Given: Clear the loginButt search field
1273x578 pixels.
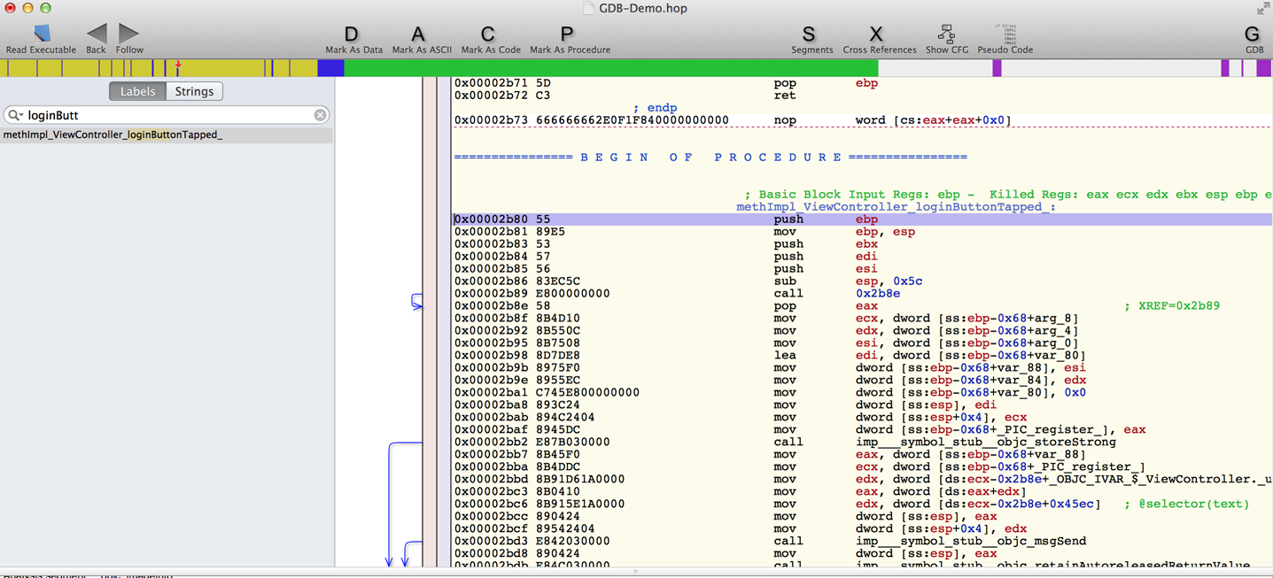Looking at the screenshot, I should (x=320, y=115).
